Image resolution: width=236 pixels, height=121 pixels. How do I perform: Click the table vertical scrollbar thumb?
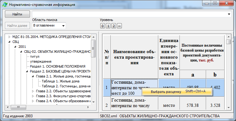[x=229, y=42]
